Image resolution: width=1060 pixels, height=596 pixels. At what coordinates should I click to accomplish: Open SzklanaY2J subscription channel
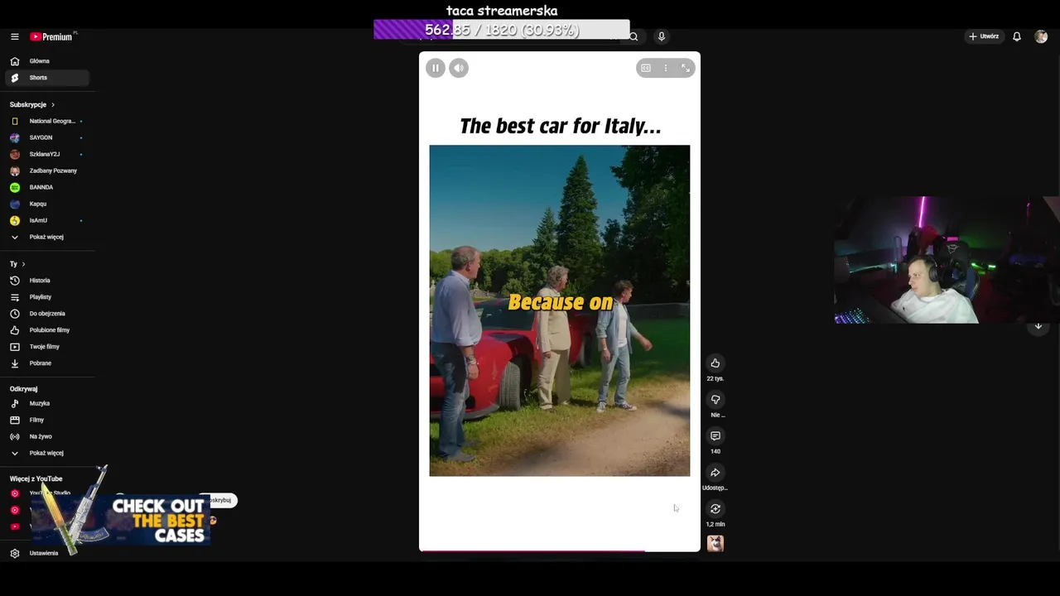pyautogui.click(x=46, y=154)
